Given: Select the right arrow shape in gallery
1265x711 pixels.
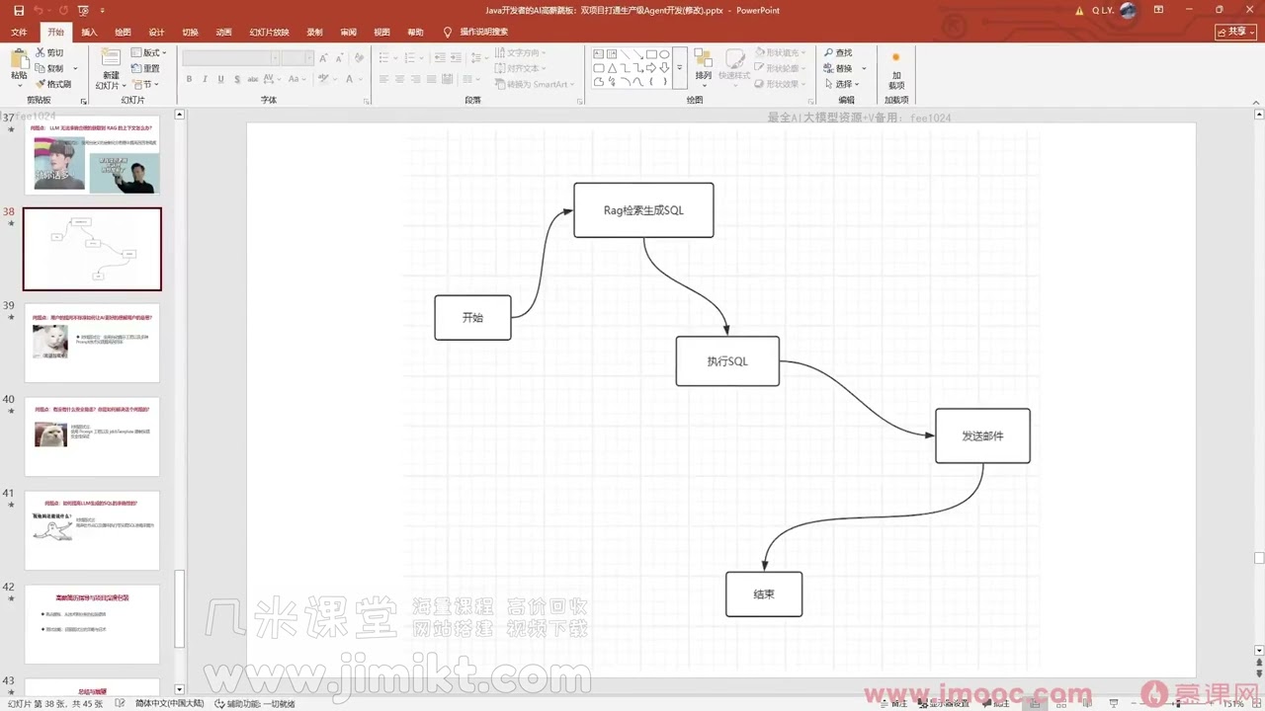Looking at the screenshot, I should coord(651,68).
